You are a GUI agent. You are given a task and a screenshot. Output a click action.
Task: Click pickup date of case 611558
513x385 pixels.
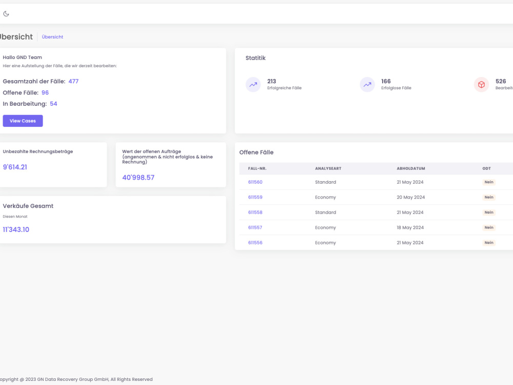[410, 212]
